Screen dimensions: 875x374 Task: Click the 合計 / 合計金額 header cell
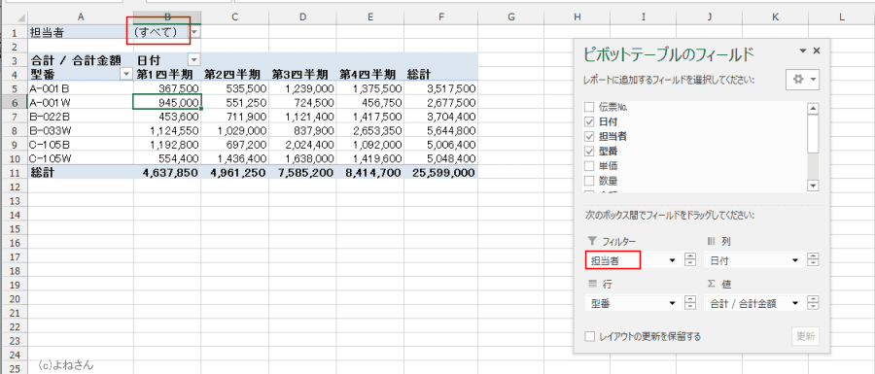[81, 59]
